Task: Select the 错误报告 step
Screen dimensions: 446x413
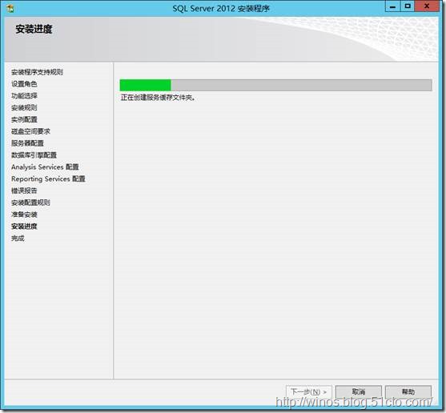Action: [24, 190]
